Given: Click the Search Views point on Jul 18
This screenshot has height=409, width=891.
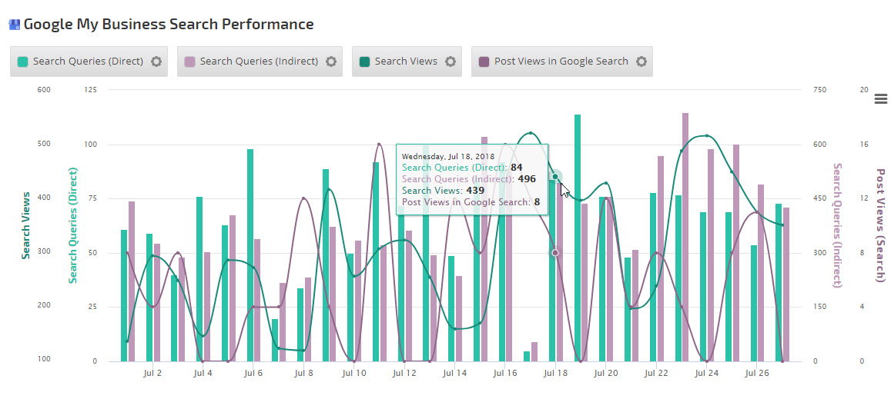Looking at the screenshot, I should (555, 177).
